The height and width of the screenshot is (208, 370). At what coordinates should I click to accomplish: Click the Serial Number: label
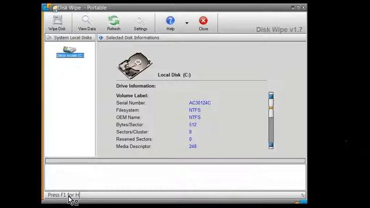click(131, 103)
